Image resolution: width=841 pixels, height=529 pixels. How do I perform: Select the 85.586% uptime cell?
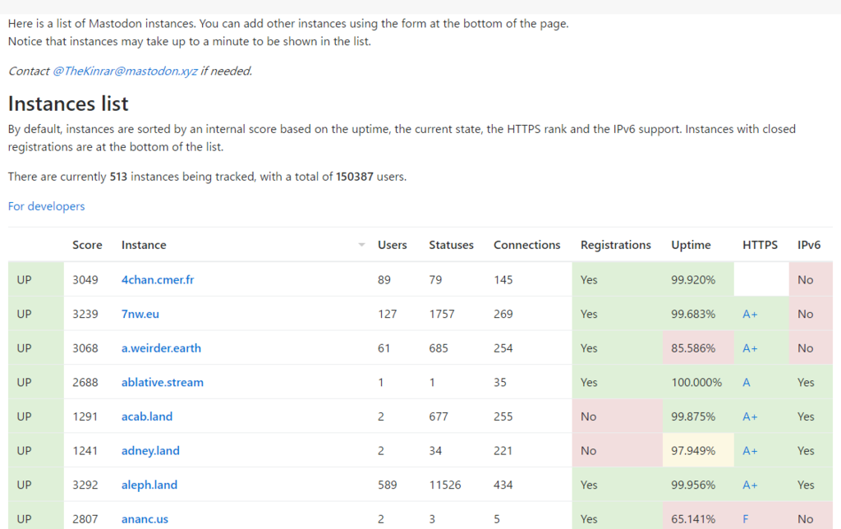(698, 348)
